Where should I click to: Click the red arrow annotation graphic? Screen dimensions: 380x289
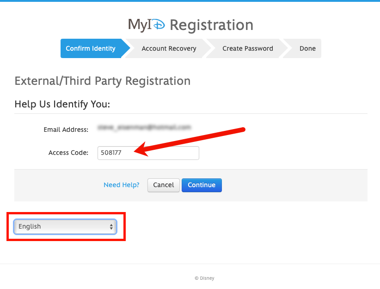click(194, 140)
